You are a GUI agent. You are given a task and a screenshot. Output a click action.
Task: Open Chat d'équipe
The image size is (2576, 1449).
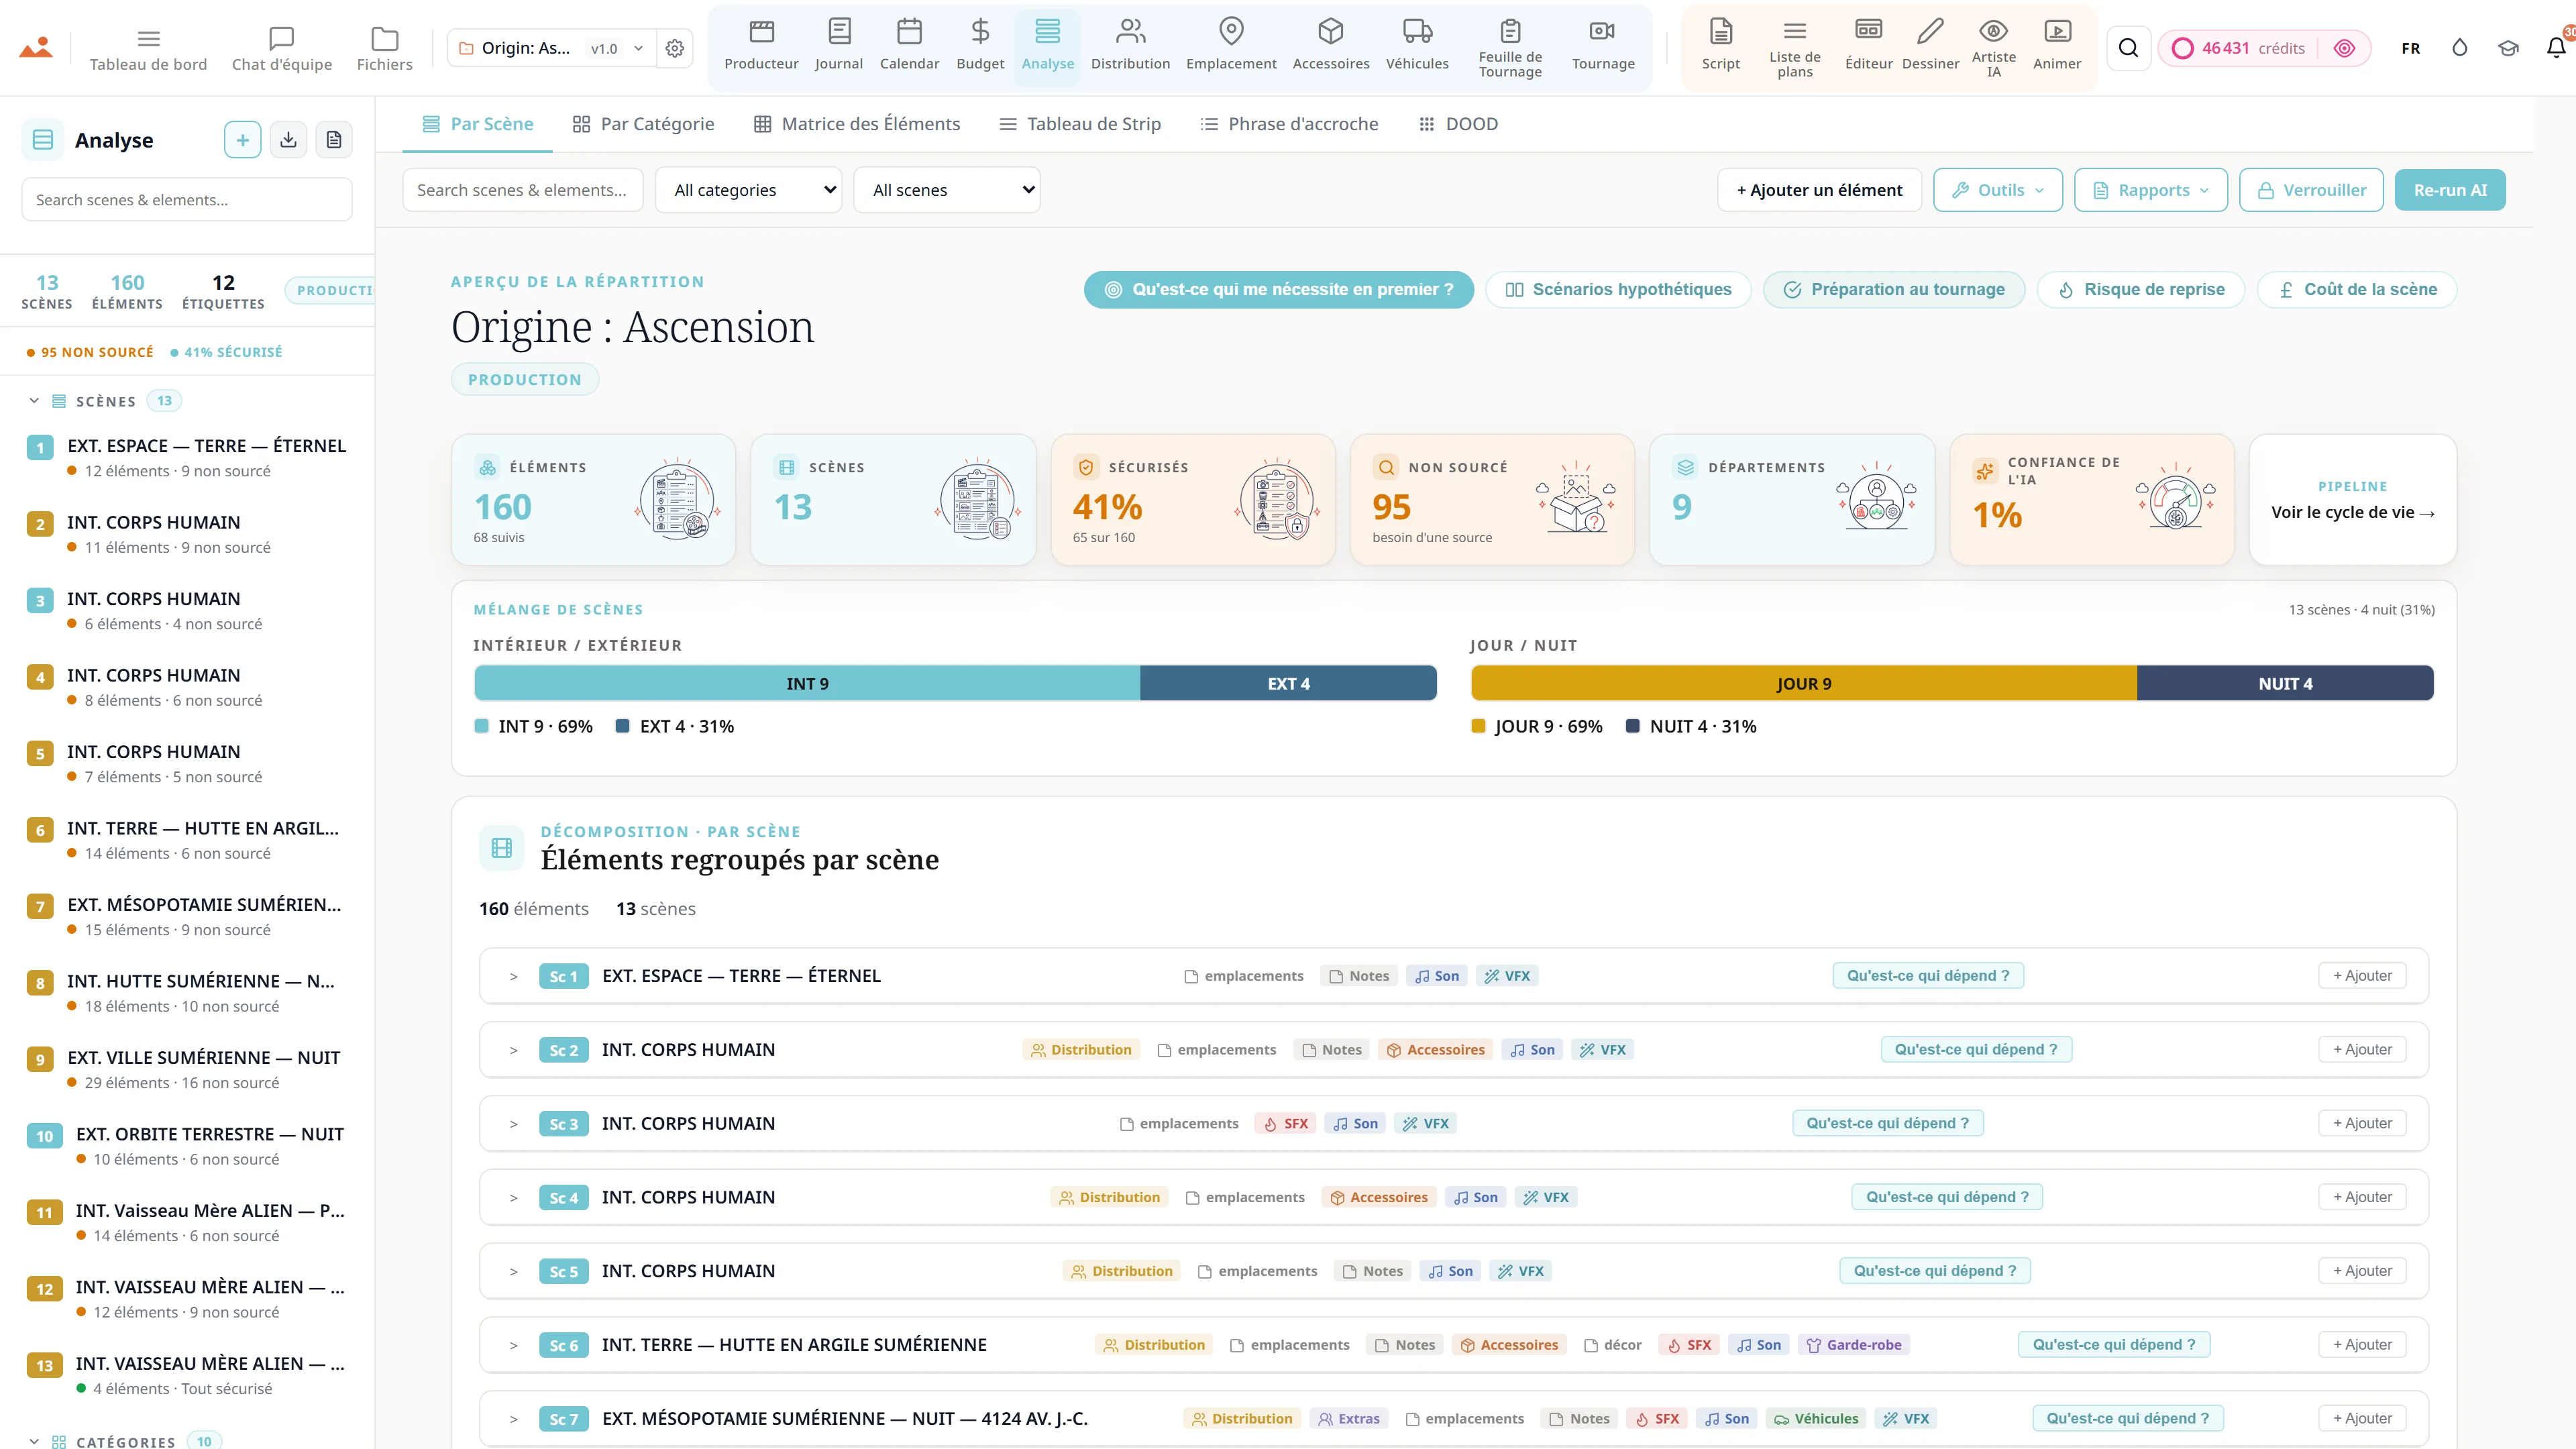282,49
